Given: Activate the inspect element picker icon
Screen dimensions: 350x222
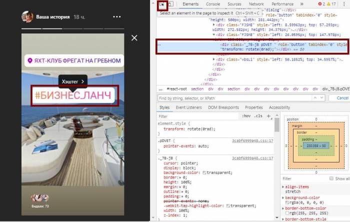Looking at the screenshot, I should pos(162,4).
